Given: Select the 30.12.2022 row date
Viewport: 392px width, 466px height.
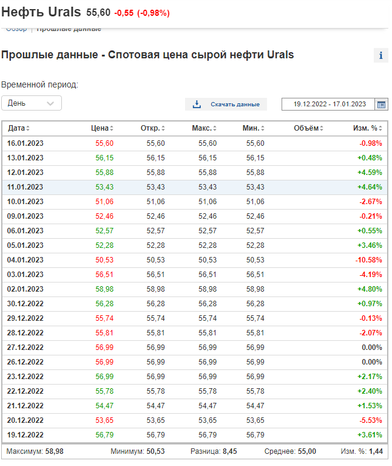Looking at the screenshot, I should (25, 303).
